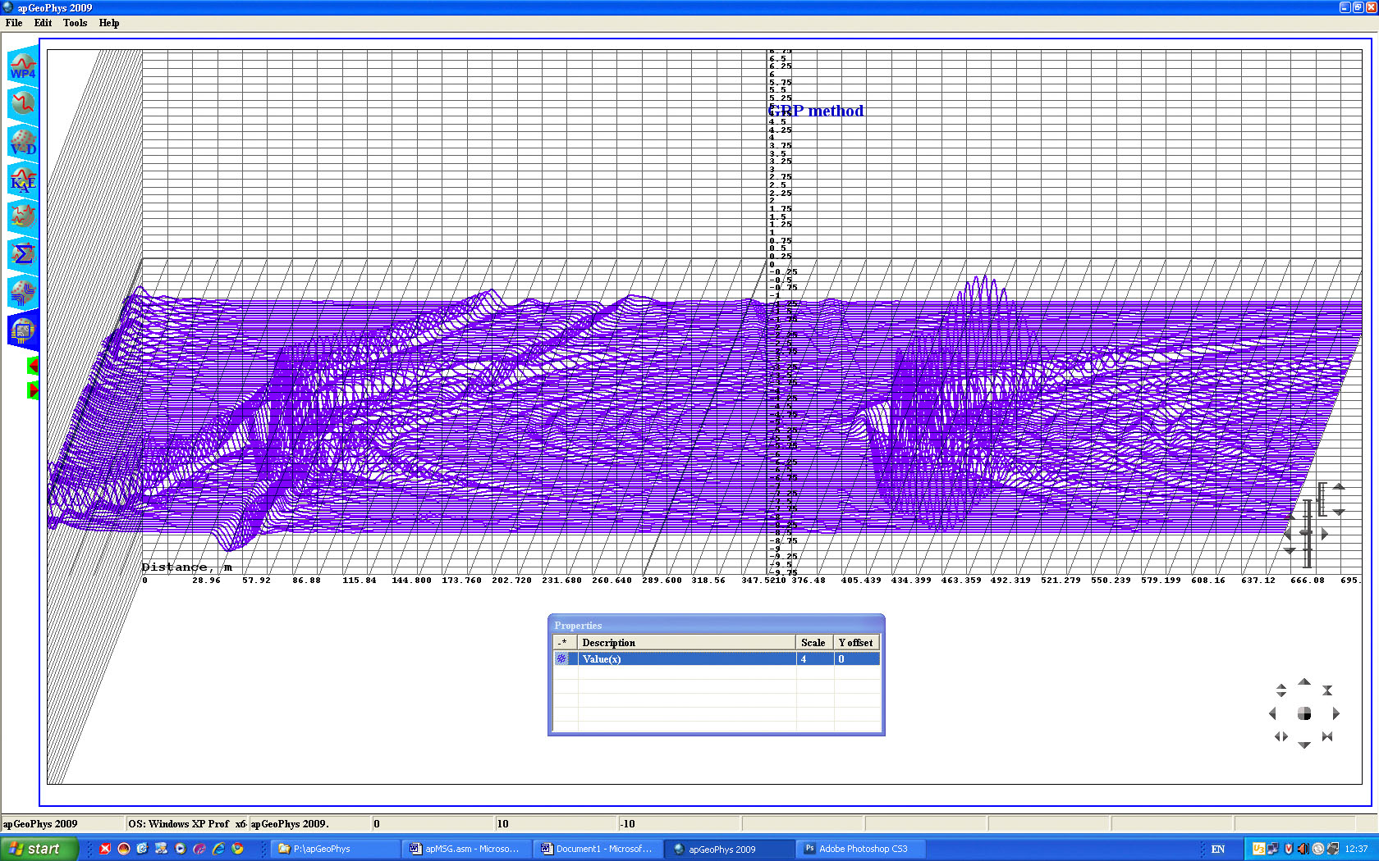Select the red curve sphere icon below WP4
Viewport: 1379px width, 861px height.
click(x=23, y=104)
